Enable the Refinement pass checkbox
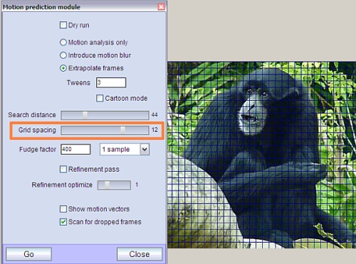356x264 pixels. (x=63, y=169)
